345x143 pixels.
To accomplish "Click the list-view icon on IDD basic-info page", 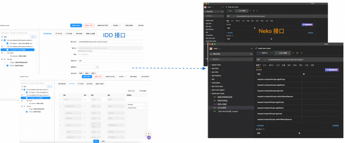I will pos(35,37).
